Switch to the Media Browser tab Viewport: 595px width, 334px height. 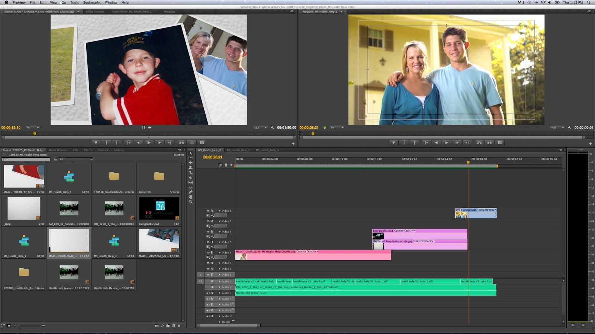coord(58,150)
